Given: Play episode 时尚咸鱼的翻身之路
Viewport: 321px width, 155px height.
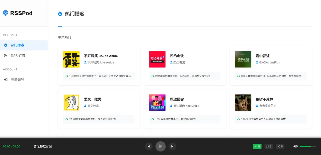Looking at the screenshot, I should 185,76.
